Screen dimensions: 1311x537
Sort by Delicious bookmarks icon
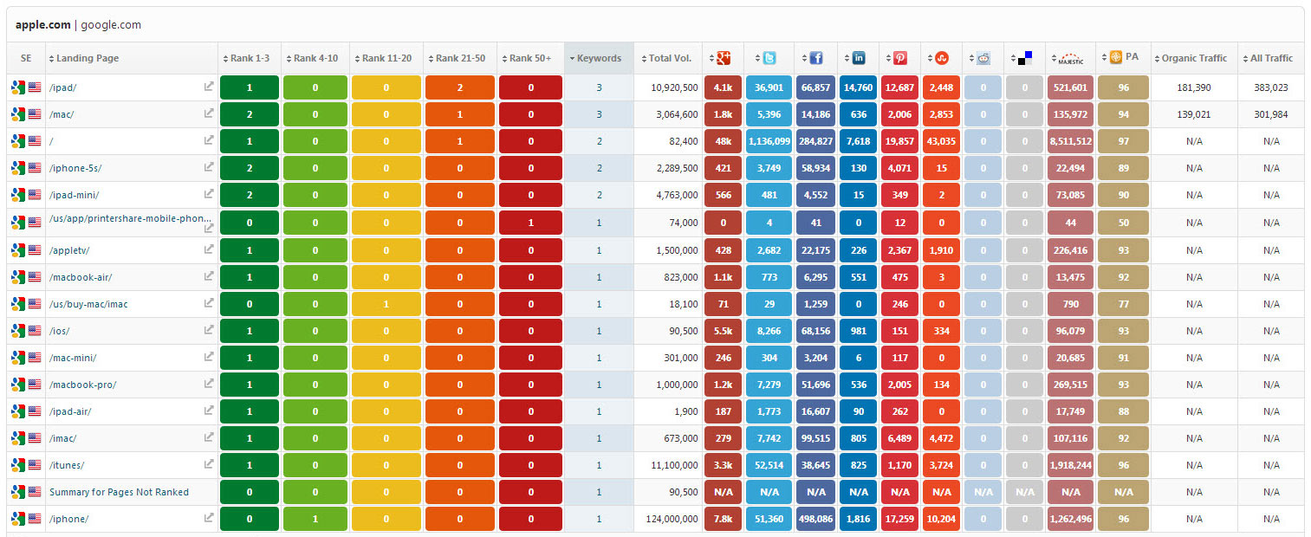(x=1025, y=58)
